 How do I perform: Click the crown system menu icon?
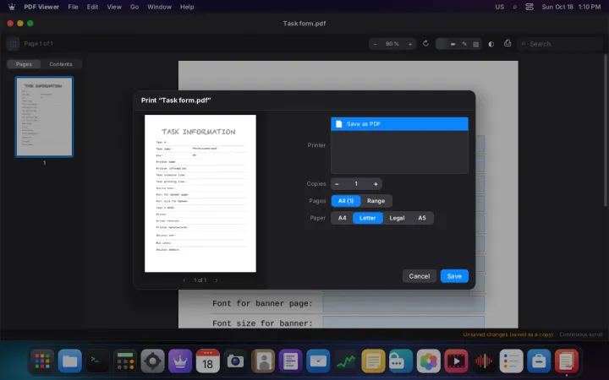(x=12, y=7)
